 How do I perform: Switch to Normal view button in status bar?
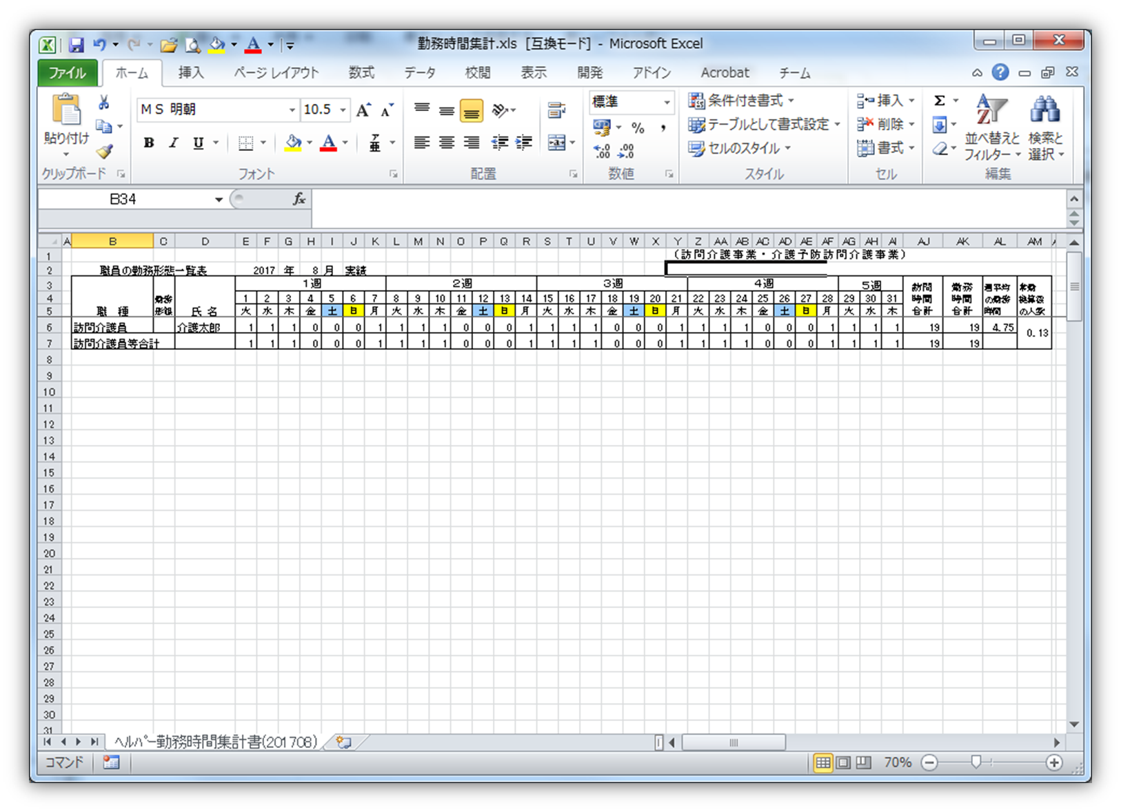(822, 762)
